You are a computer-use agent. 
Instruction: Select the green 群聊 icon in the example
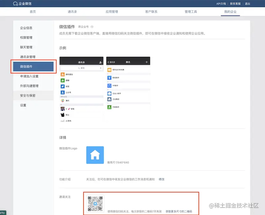(x=63, y=80)
